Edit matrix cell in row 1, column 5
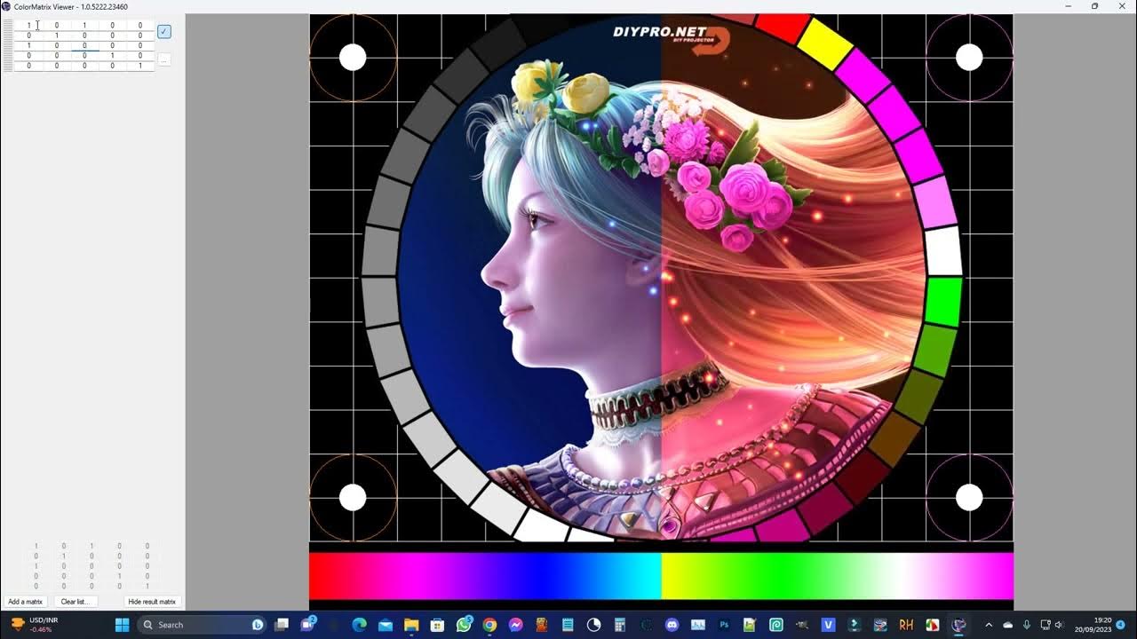This screenshot has width=1137, height=639. pyautogui.click(x=139, y=26)
